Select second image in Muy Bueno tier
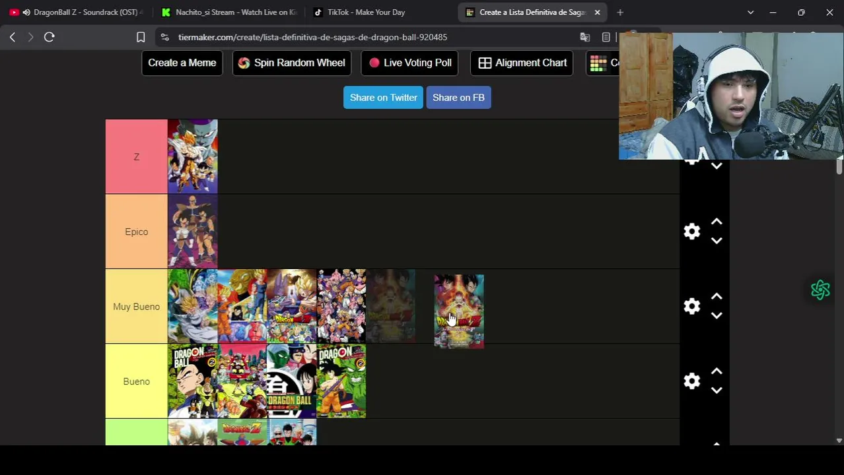The width and height of the screenshot is (844, 475). click(x=242, y=306)
